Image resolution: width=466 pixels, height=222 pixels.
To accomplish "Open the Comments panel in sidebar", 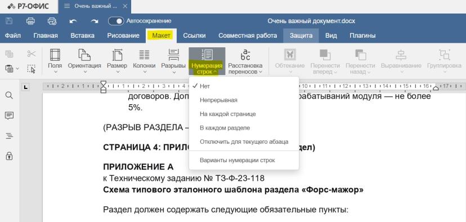I will 9,116.
